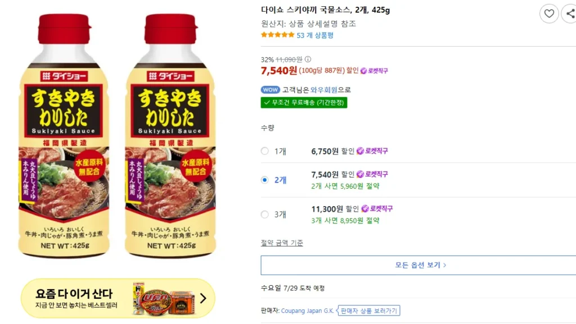576x324 pixels.
Task: Click the info icon beside original price
Action: [308, 59]
